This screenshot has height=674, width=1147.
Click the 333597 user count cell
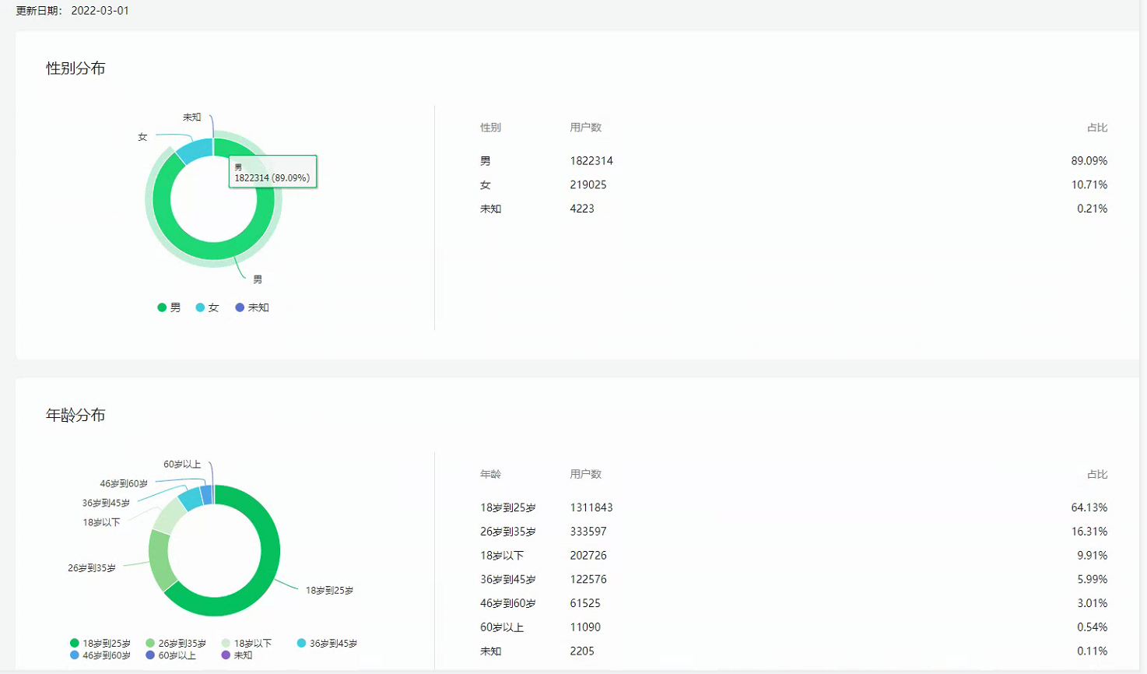pos(588,532)
